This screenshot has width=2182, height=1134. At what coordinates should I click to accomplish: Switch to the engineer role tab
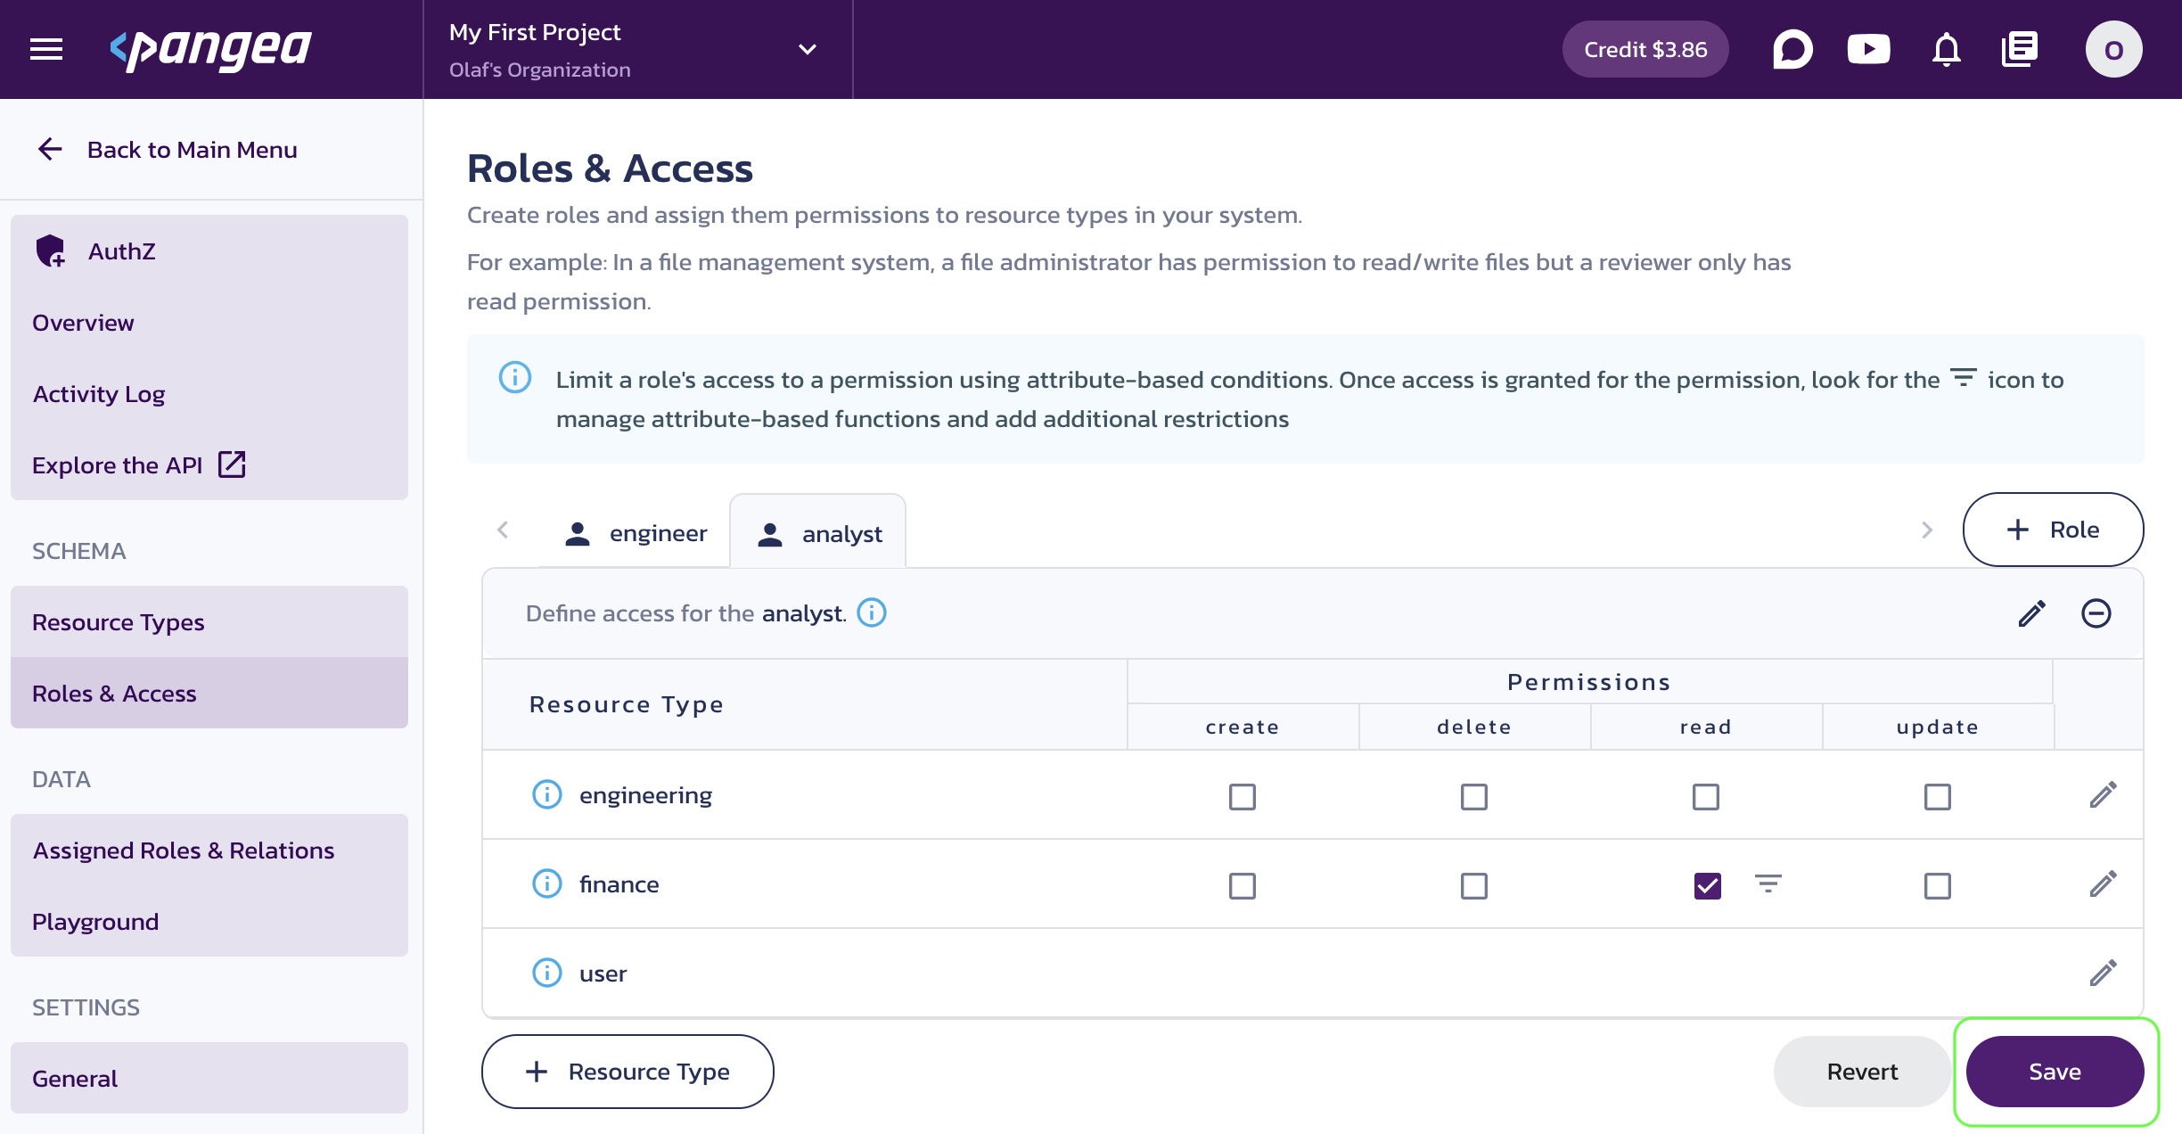(x=635, y=532)
